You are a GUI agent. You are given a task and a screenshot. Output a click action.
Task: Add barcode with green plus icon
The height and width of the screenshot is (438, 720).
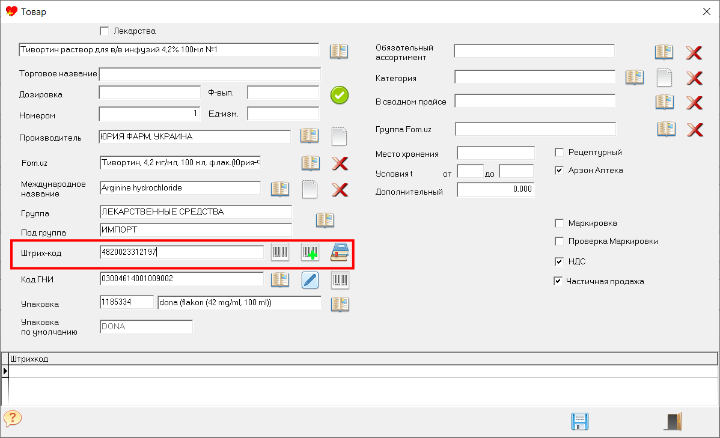tap(310, 252)
